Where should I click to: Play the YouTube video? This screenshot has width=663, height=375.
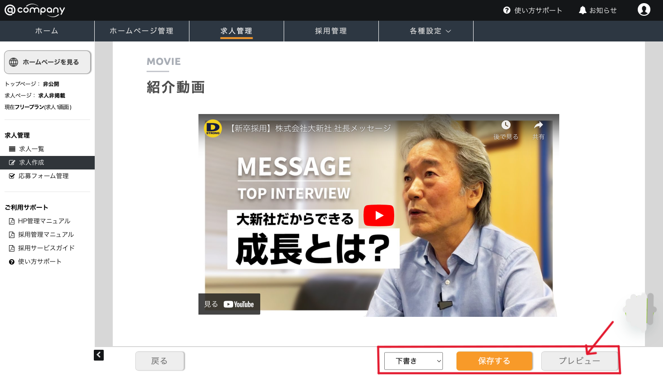[x=379, y=215]
